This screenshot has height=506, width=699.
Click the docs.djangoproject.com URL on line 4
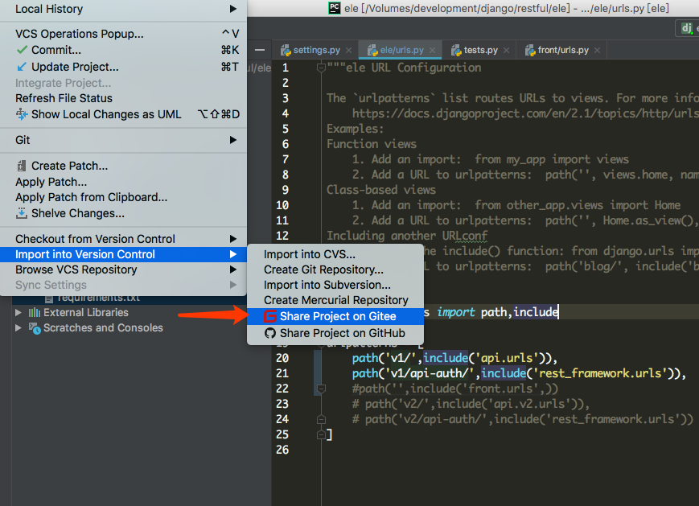click(x=525, y=113)
